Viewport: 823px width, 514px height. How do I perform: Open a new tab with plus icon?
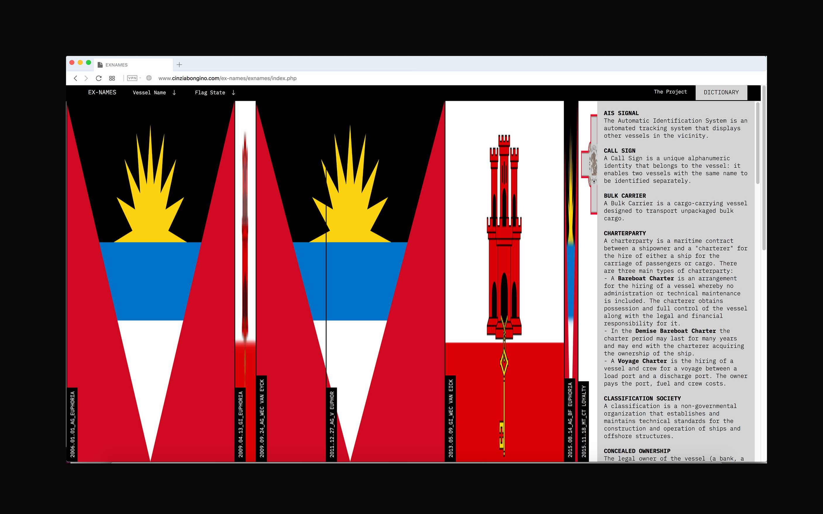point(179,65)
